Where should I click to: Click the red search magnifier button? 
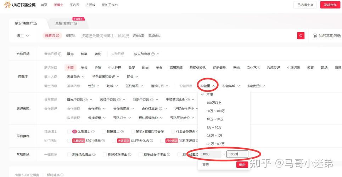(301, 36)
